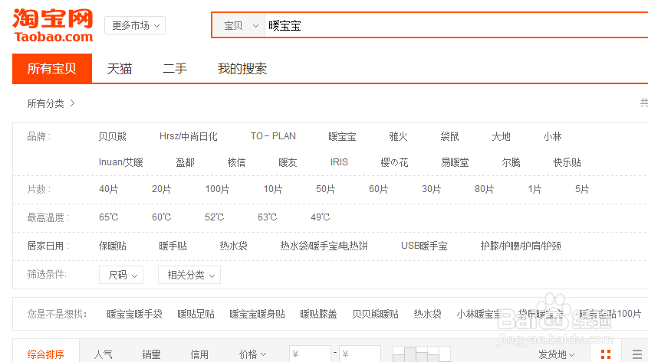Screen dimensions: 648x362
Task: Switch to the 二手 tab
Action: [x=175, y=68]
